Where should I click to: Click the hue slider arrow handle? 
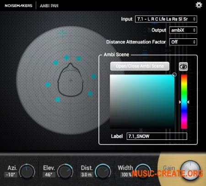click(x=184, y=102)
